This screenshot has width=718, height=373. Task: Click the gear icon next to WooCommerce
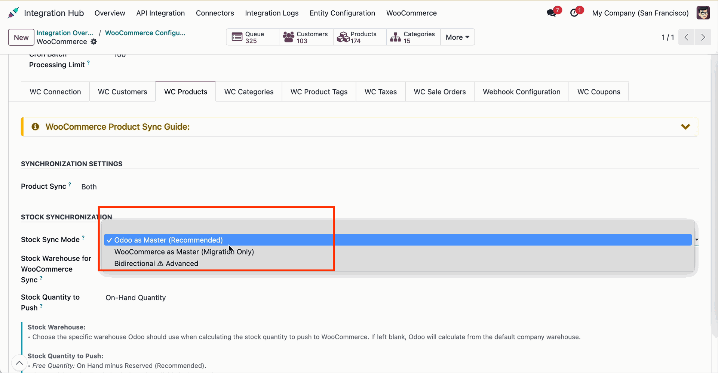(93, 42)
